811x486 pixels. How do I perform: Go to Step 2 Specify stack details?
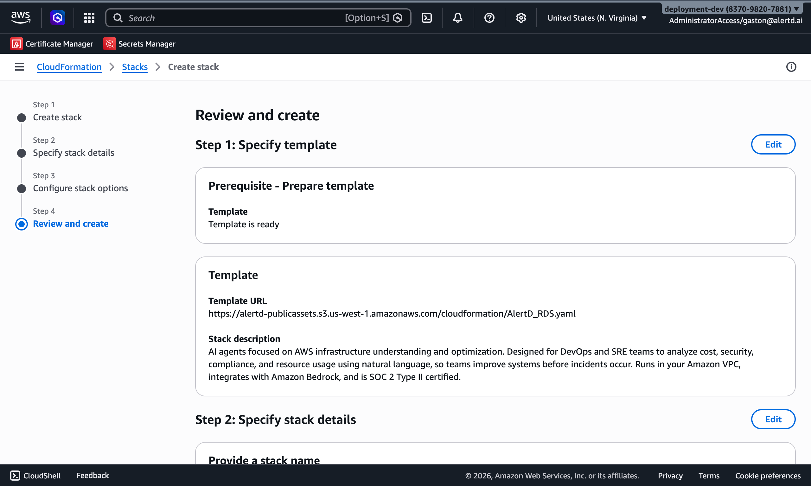73,153
